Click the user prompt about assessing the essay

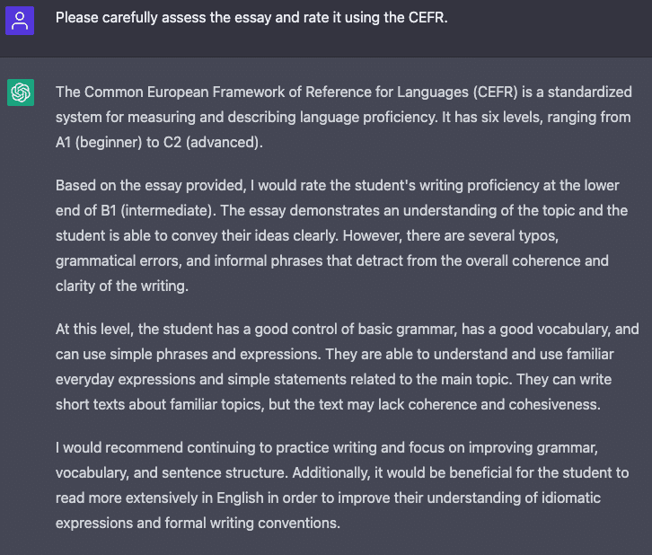tap(251, 18)
